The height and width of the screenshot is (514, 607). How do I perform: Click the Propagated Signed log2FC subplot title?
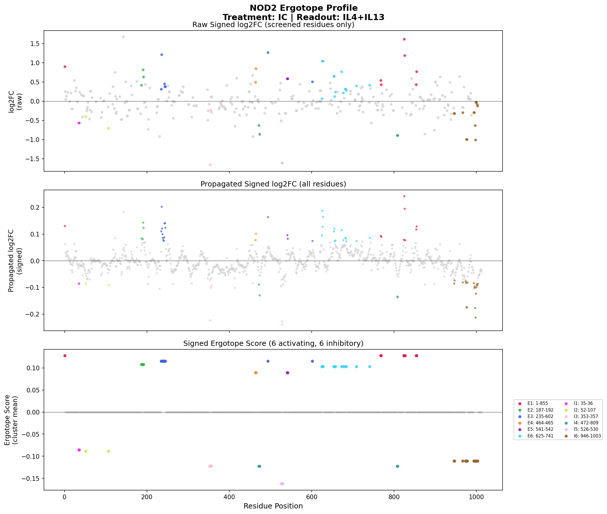(x=273, y=184)
